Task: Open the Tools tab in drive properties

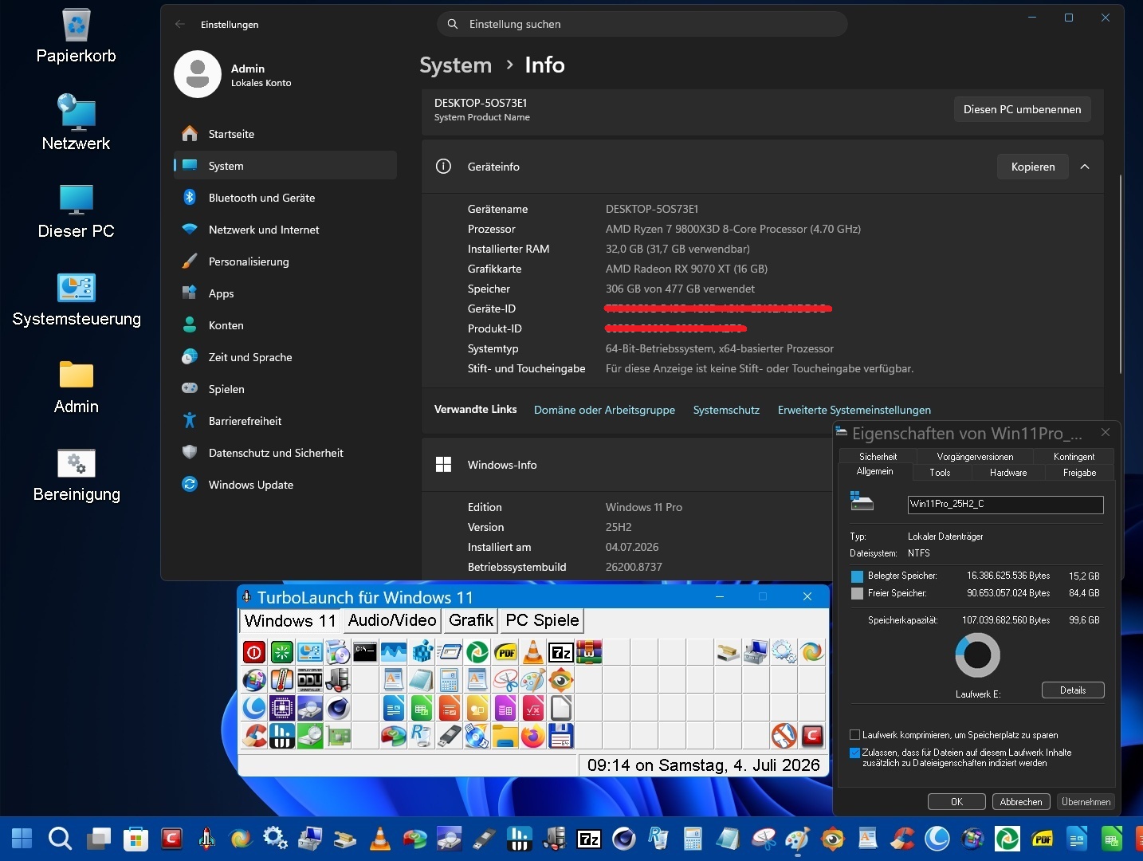Action: tap(940, 473)
